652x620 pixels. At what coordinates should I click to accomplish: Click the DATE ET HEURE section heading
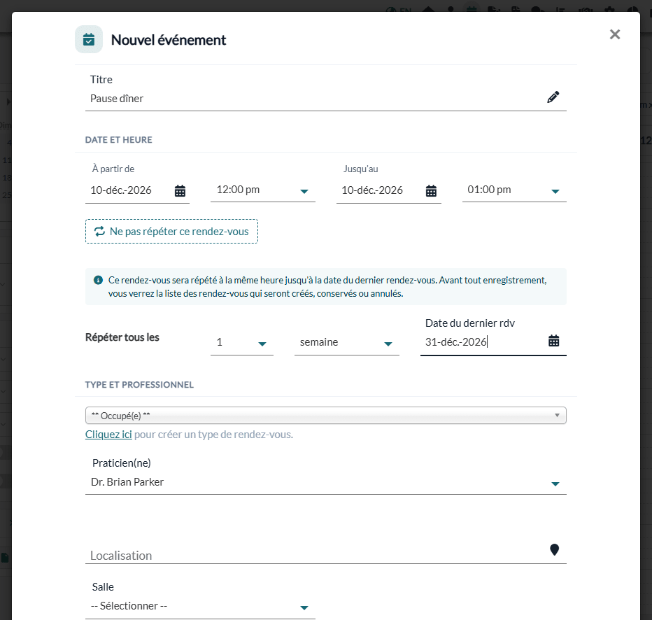[x=118, y=140]
